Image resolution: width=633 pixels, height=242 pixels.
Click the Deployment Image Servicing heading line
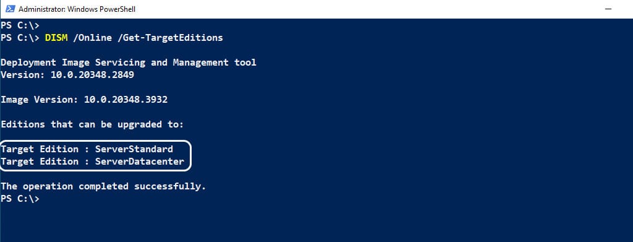coord(129,63)
